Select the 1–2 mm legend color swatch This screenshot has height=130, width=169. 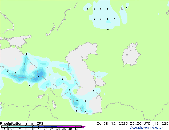[17, 127]
